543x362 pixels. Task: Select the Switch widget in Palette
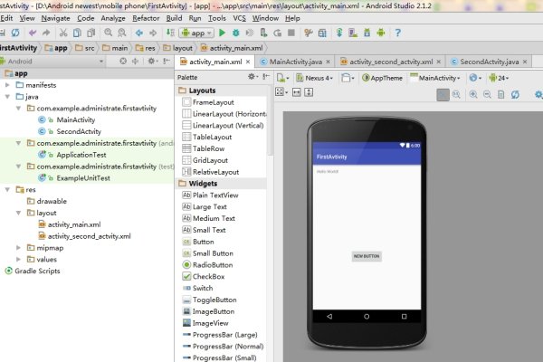(203, 288)
